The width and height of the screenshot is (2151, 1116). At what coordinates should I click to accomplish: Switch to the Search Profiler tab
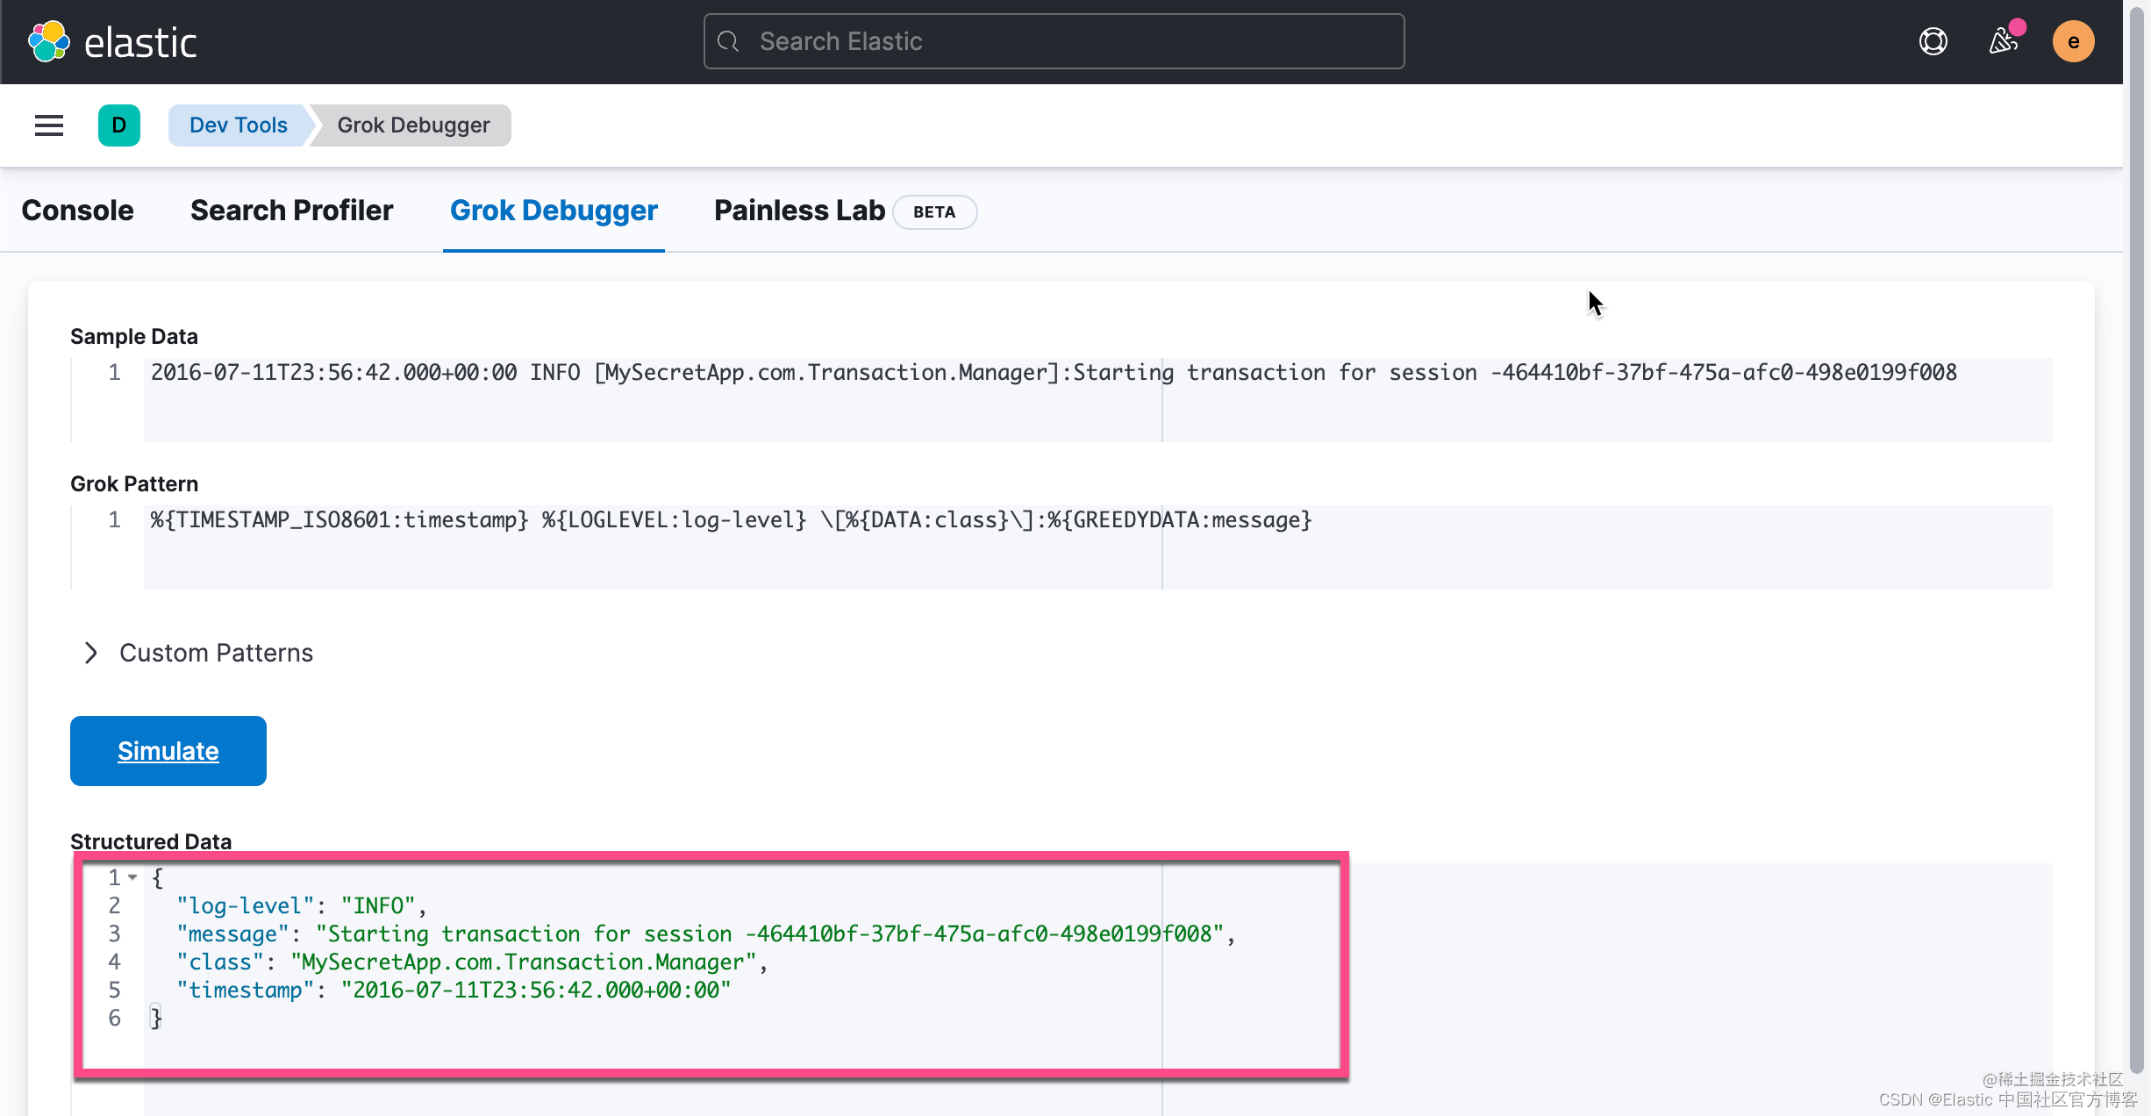tap(291, 211)
